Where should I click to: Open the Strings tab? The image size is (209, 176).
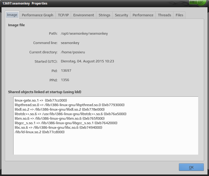[x=104, y=15]
